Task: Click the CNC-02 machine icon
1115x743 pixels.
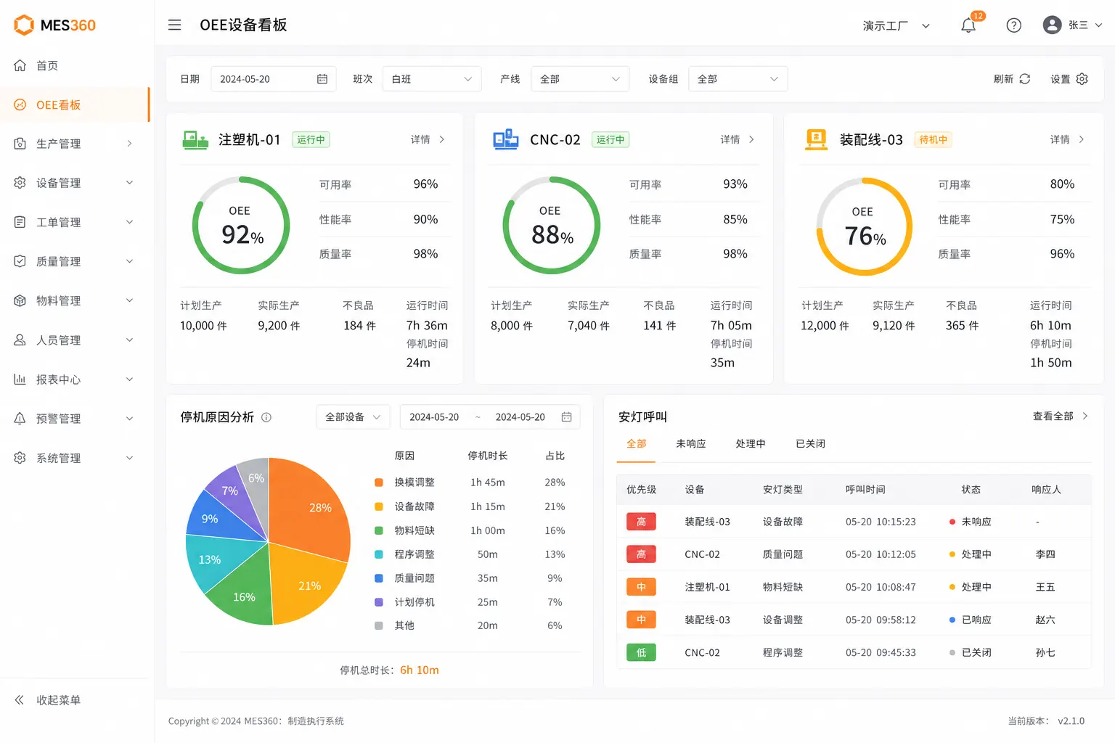Action: coord(506,139)
